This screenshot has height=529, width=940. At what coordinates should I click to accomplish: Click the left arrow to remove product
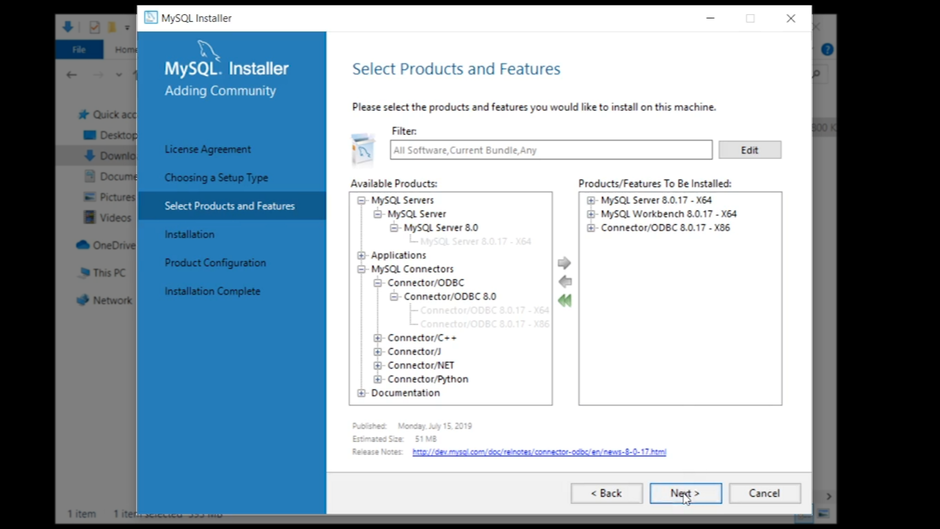tap(565, 282)
